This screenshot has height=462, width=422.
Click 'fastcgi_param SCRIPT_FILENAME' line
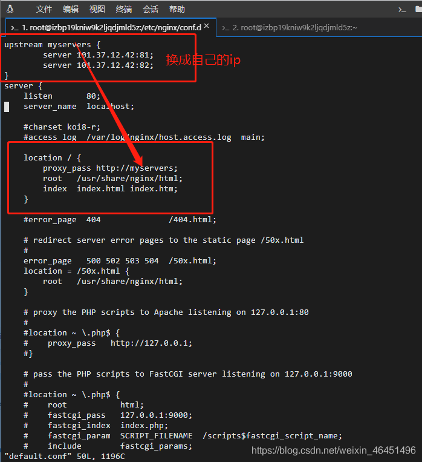pyautogui.click(x=195, y=436)
